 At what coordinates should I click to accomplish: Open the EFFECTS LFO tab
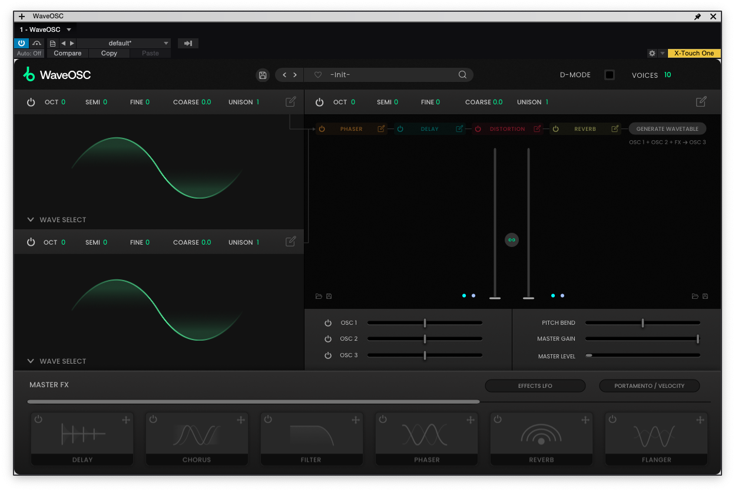[x=535, y=386]
